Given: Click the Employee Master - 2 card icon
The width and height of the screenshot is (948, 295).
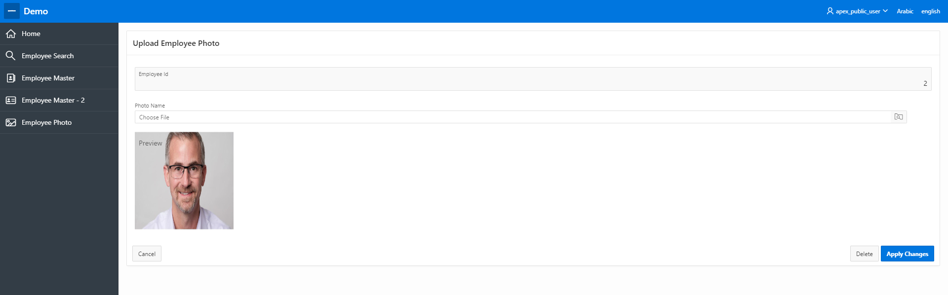Looking at the screenshot, I should click(11, 100).
